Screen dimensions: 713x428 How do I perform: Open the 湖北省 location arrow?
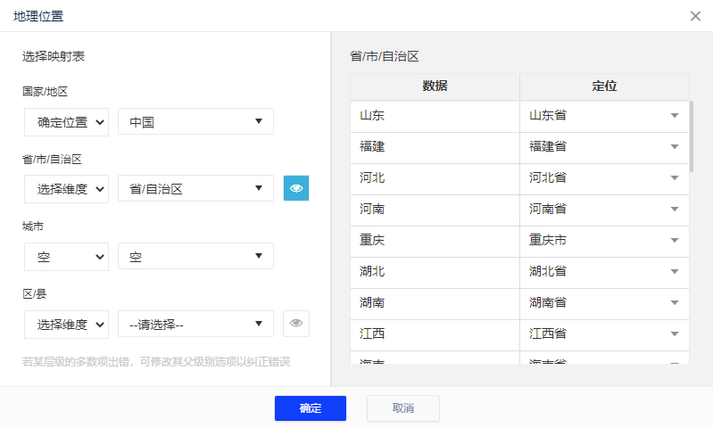pos(675,272)
